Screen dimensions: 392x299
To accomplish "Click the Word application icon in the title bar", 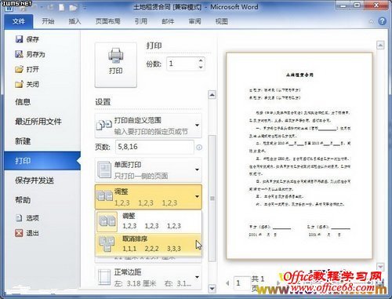I will click(9, 9).
